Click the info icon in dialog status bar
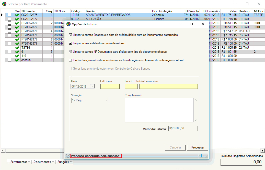Viewport: 265px width, 170px height. [x=201, y=156]
